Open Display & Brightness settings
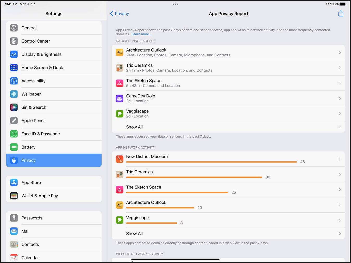The image size is (351, 263). (x=54, y=54)
